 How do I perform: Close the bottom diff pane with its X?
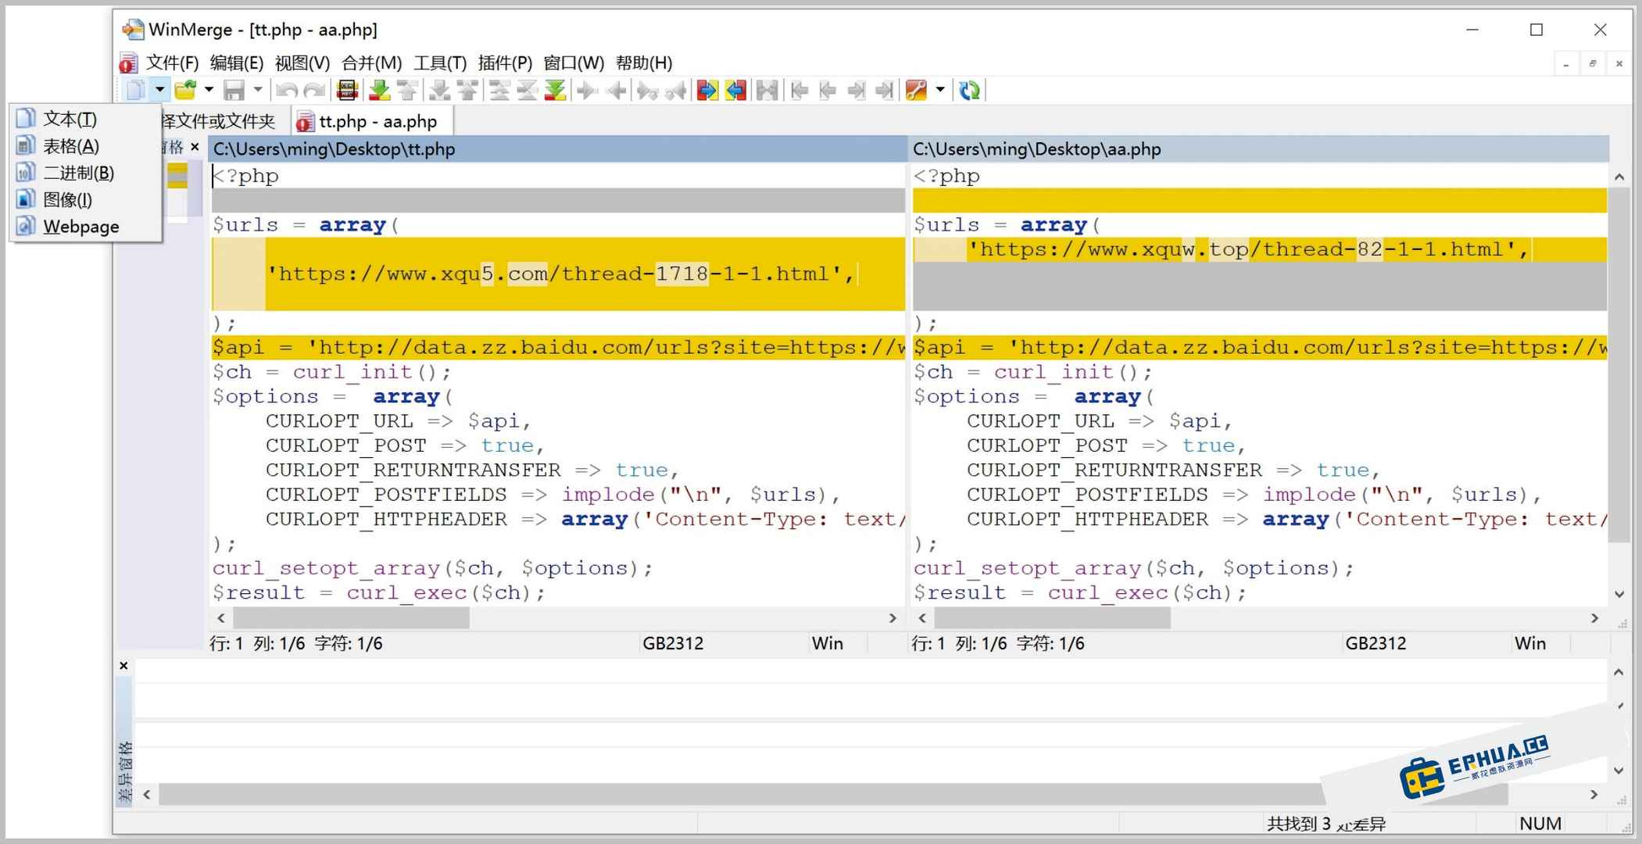pos(123,666)
